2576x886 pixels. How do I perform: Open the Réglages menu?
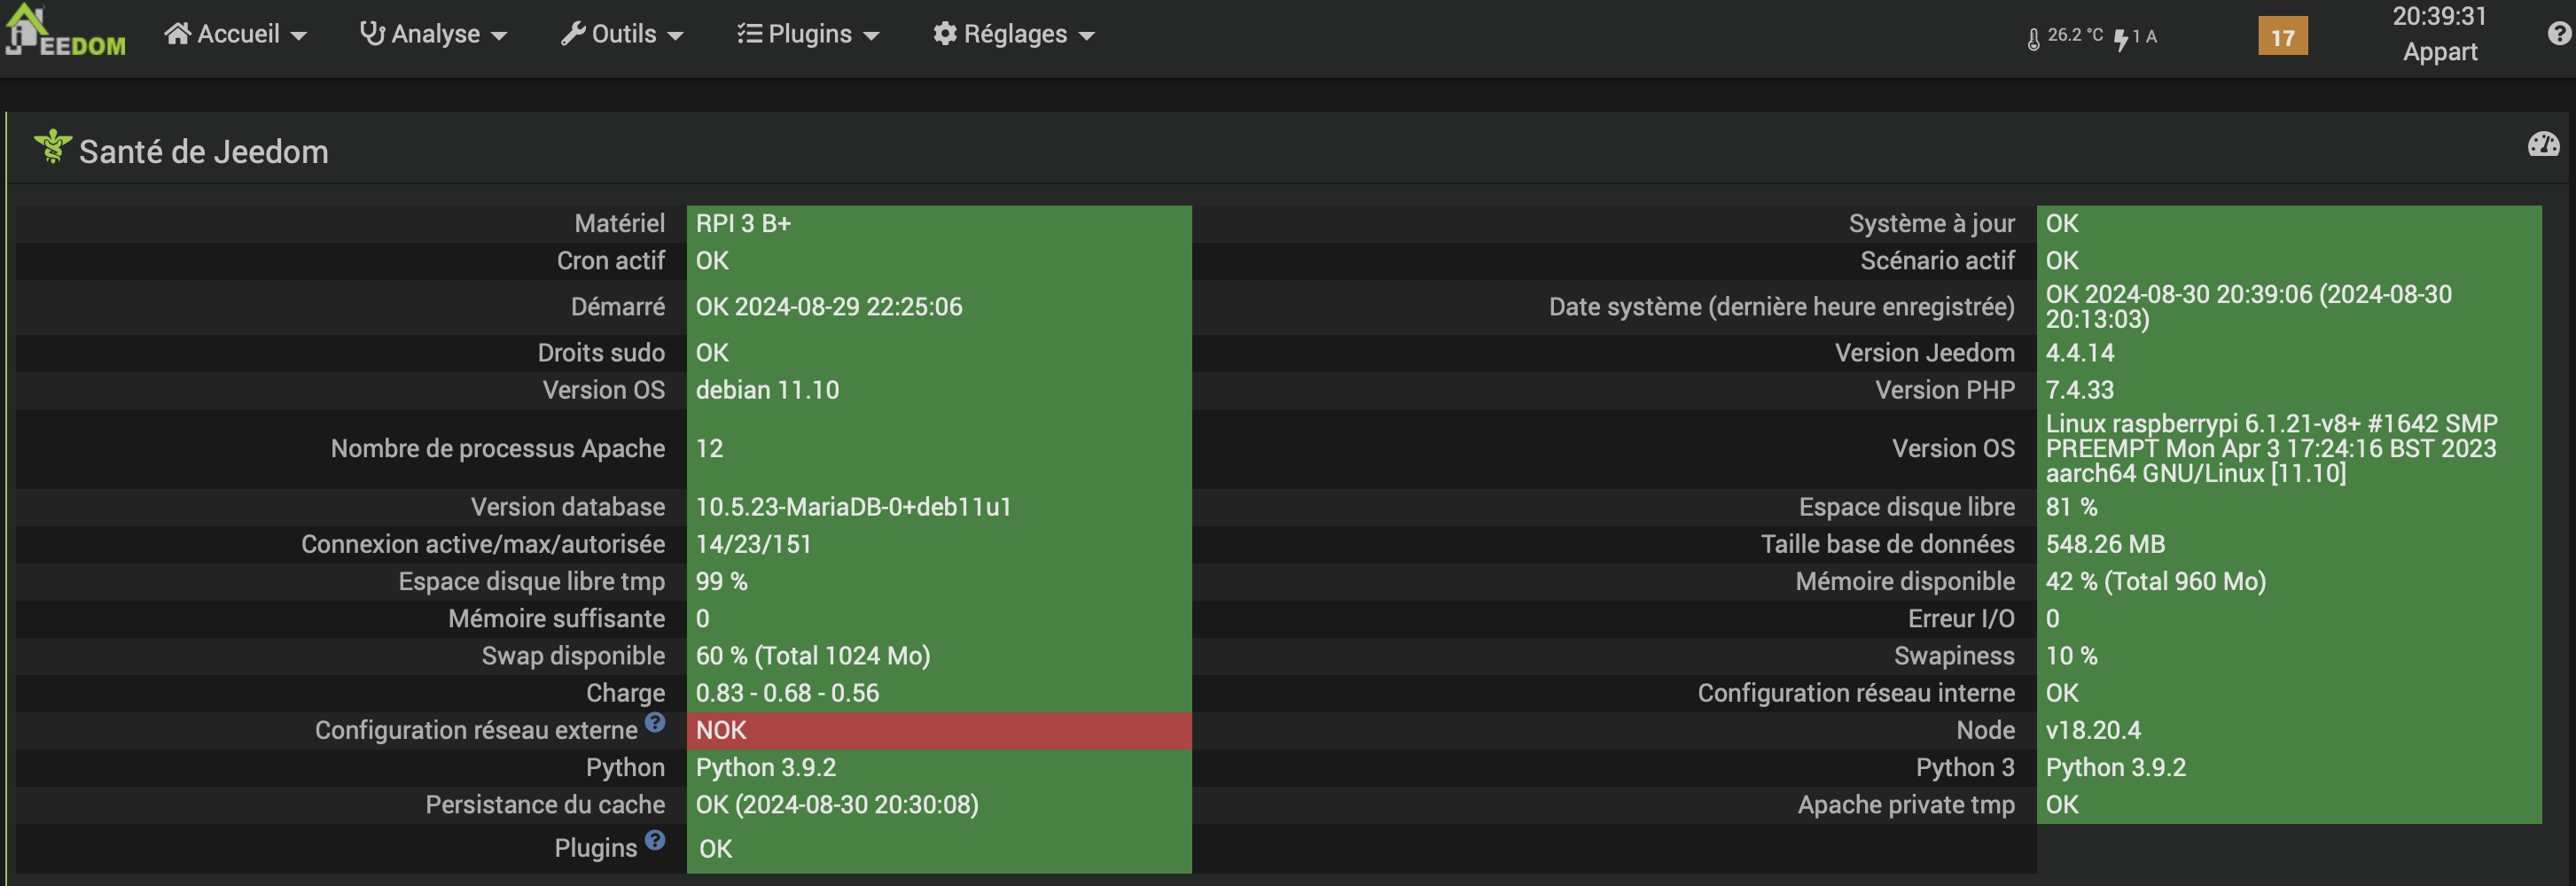(x=1014, y=34)
